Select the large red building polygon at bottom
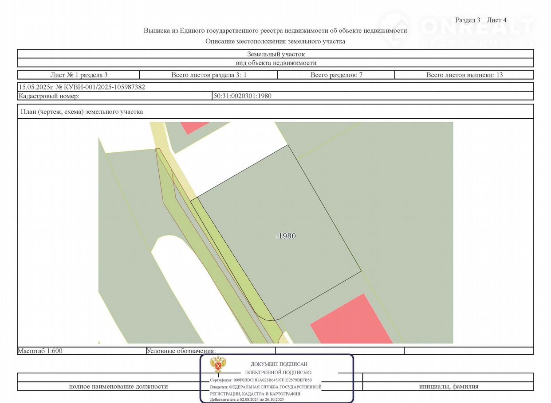551x403 pixels. click(352, 321)
